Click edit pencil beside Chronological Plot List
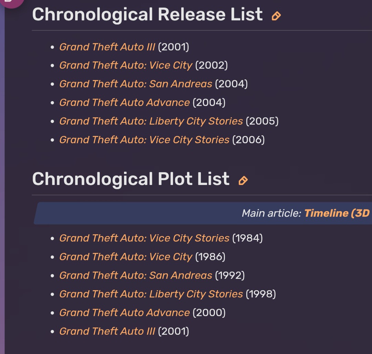The image size is (372, 354). [243, 180]
